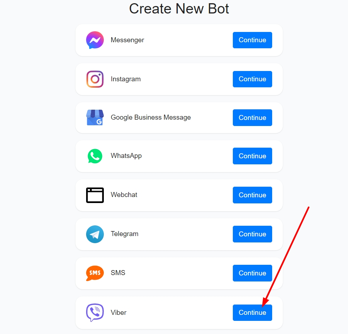Continue with Telegram bot setup

point(252,234)
